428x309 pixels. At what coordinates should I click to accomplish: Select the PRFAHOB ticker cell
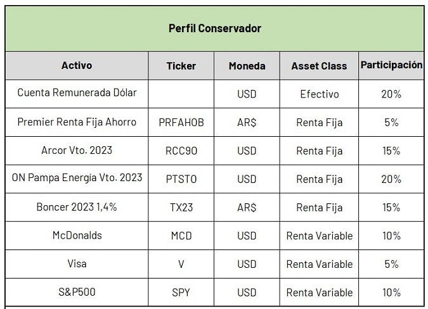pyautogui.click(x=181, y=122)
